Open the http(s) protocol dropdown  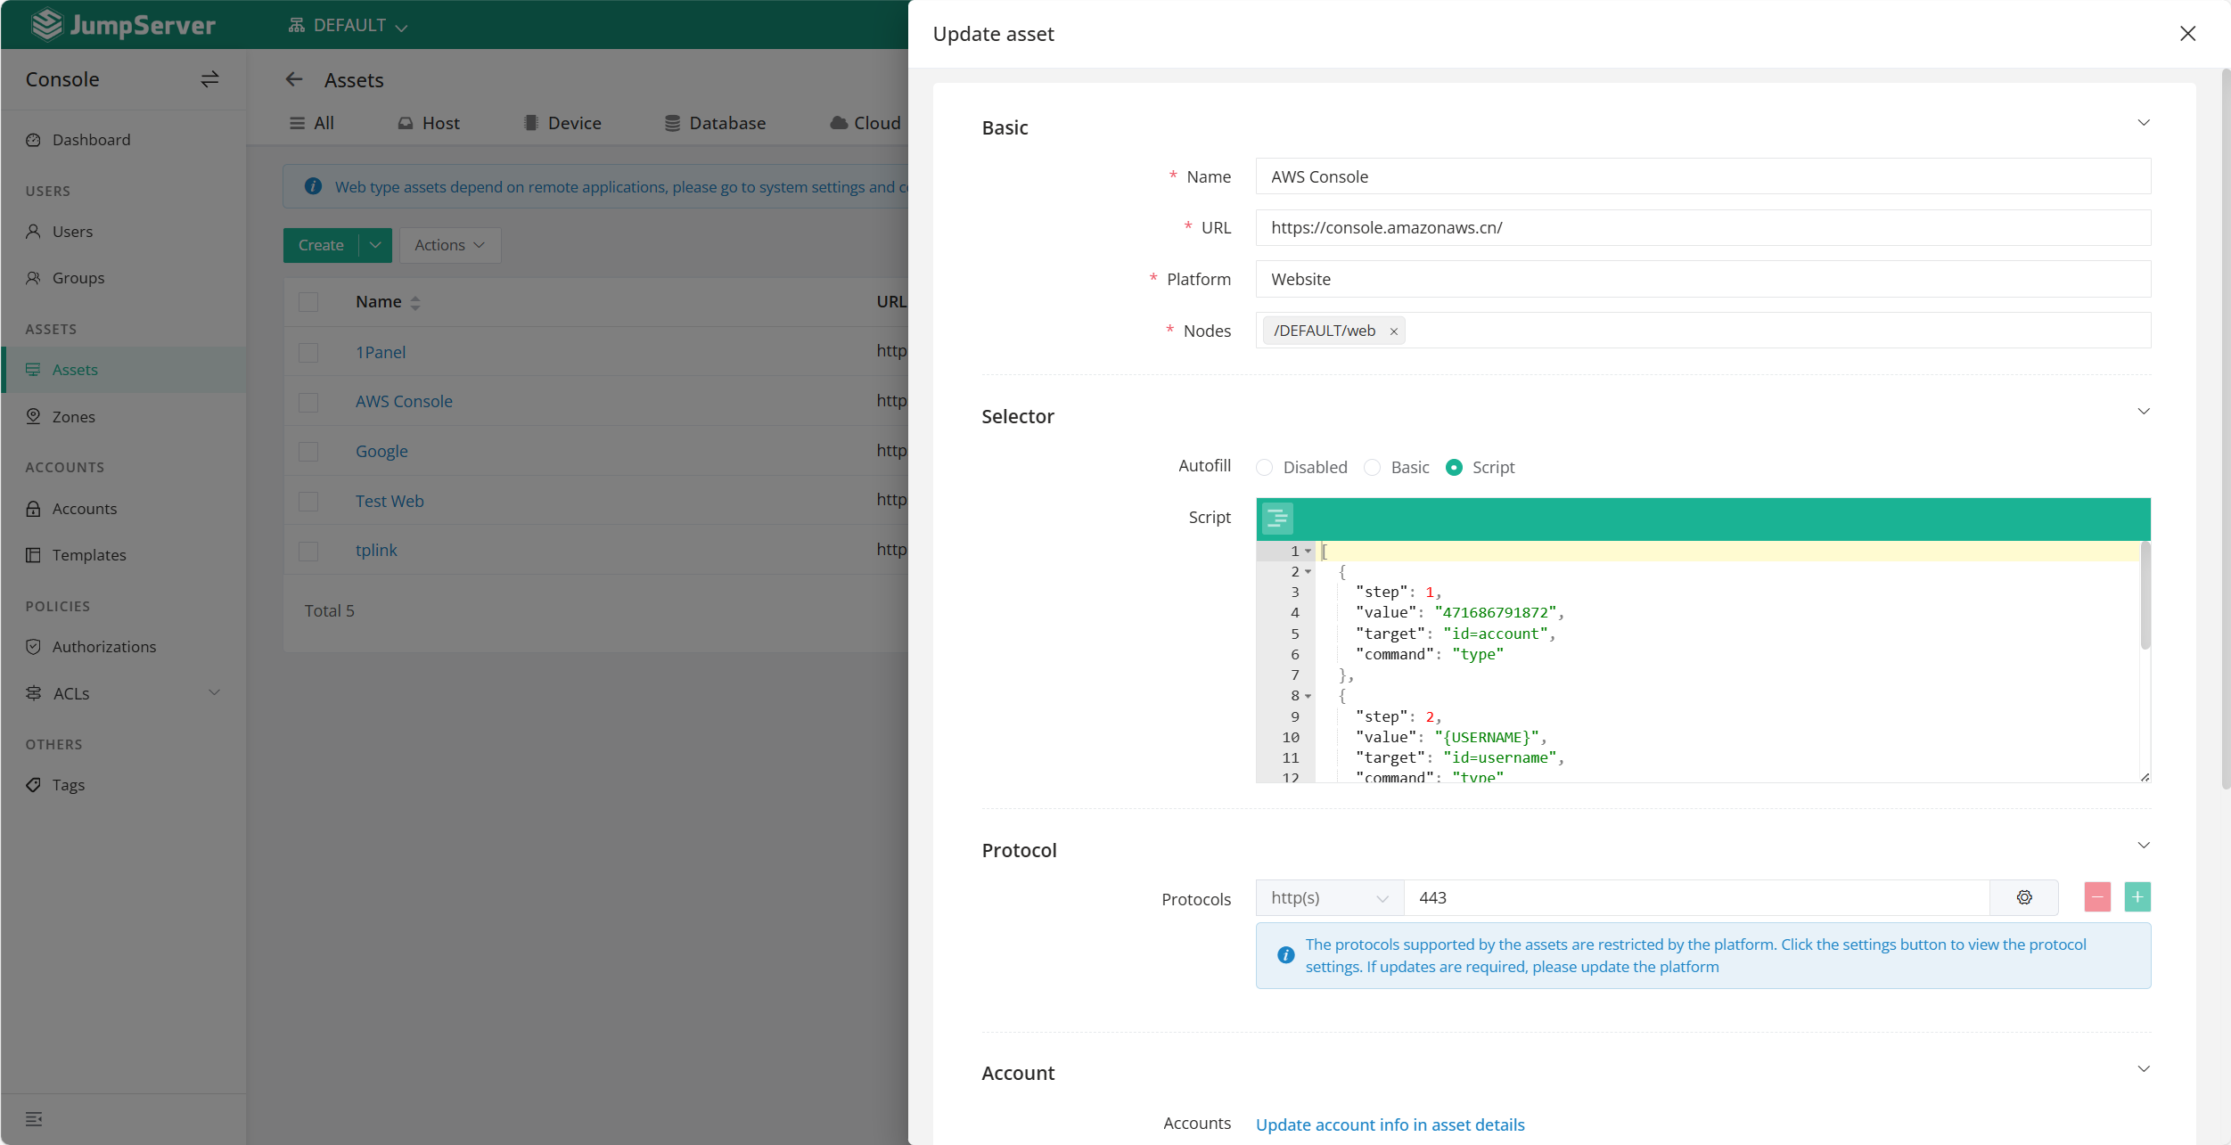(x=1329, y=898)
